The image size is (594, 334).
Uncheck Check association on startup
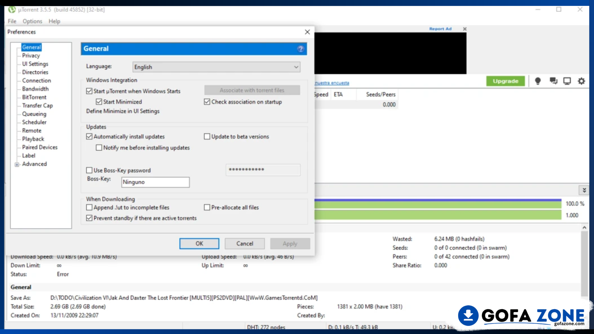(207, 101)
